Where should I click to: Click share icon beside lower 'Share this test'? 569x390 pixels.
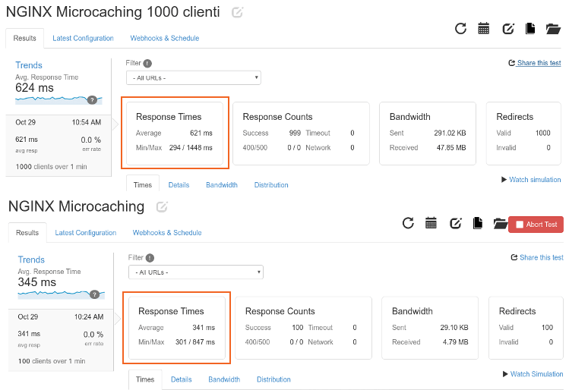click(514, 257)
